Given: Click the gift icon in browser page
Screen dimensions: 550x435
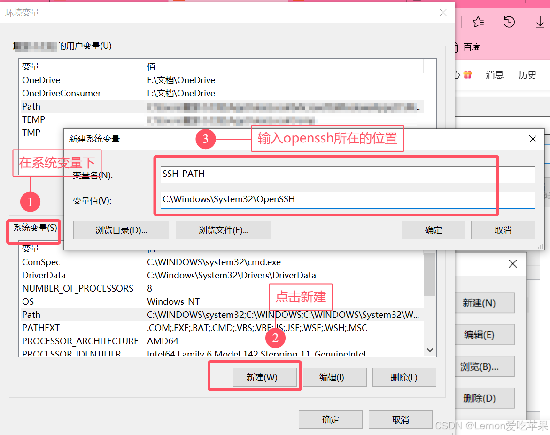Looking at the screenshot, I should (x=467, y=74).
